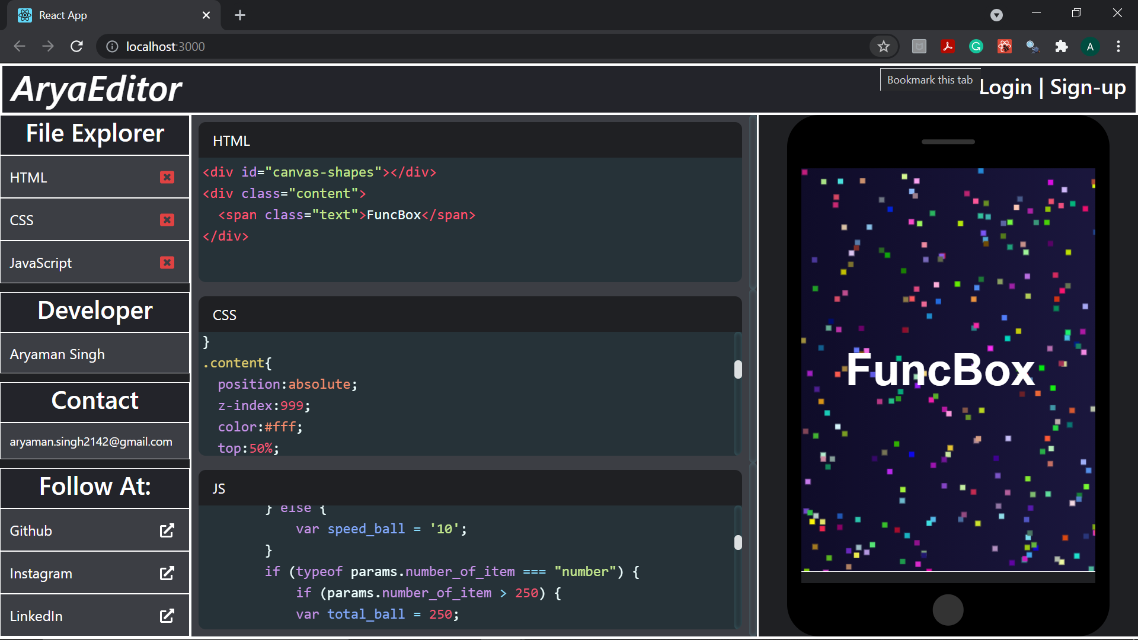Go forward to the next page

(x=48, y=46)
